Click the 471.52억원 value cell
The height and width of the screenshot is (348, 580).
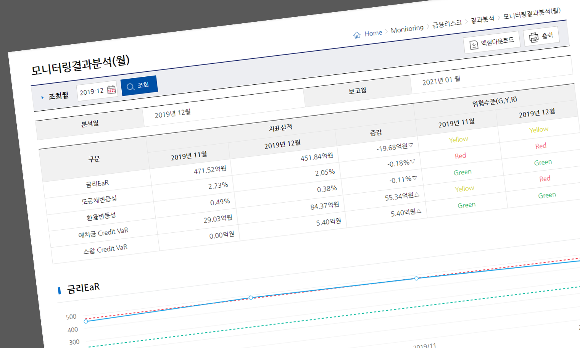[210, 169]
